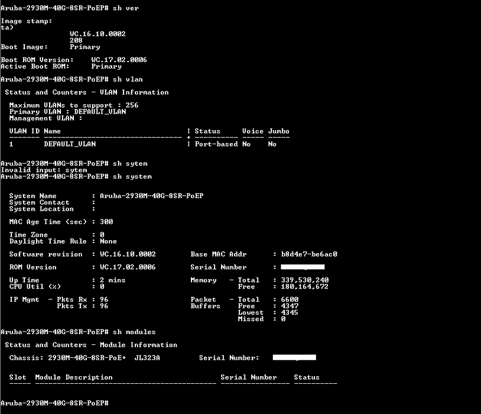Click 'MAC Age Time (sec)' label
Image resolution: width=481 pixels, height=414 pixels.
(48, 222)
